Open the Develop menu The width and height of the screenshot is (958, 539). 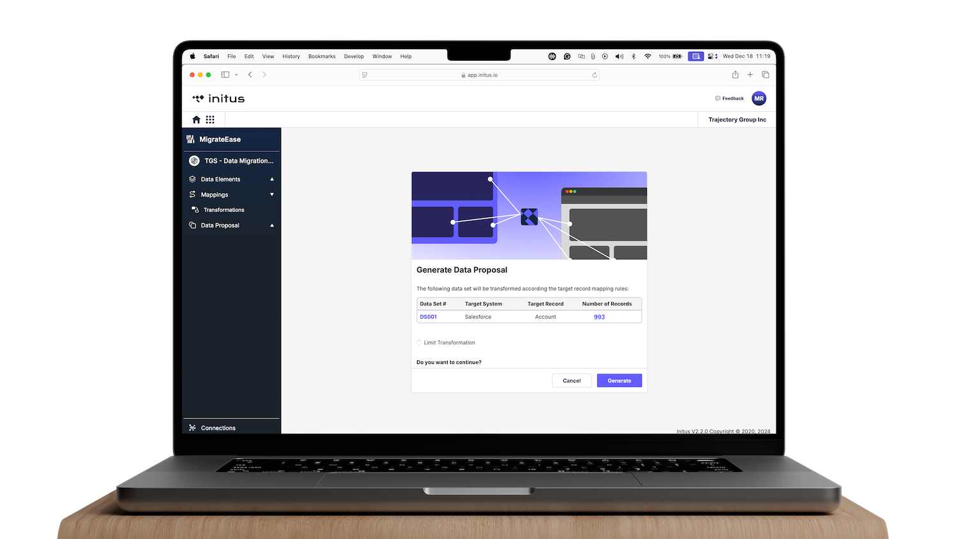tap(354, 56)
